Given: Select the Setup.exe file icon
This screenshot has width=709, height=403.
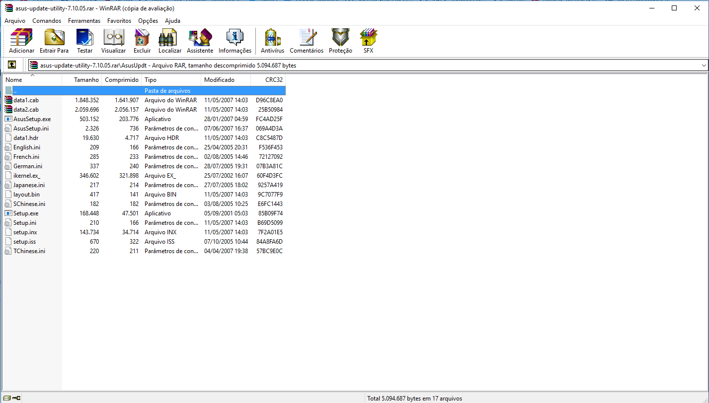Looking at the screenshot, I should [8, 213].
